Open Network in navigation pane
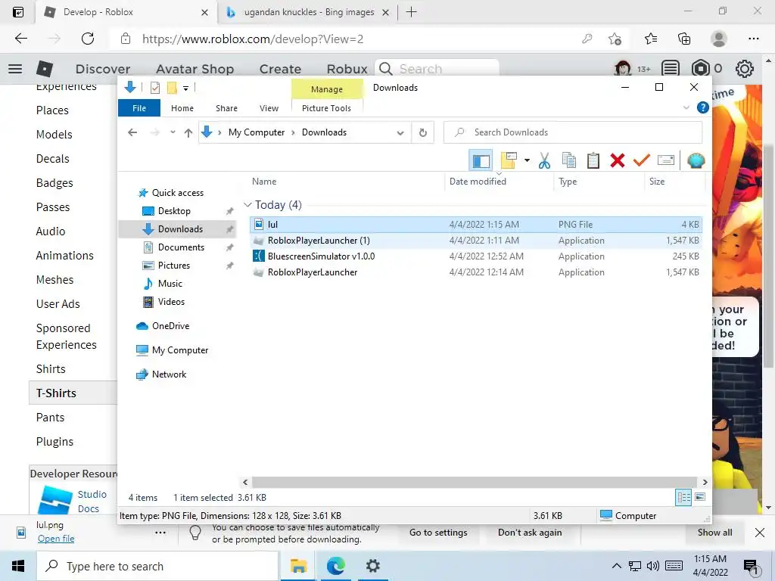Image resolution: width=775 pixels, height=581 pixels. [169, 374]
